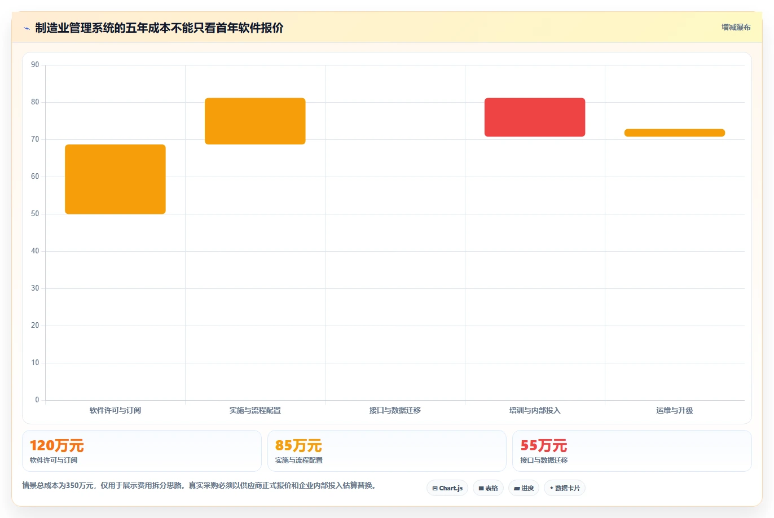Click axis label 实施与流程配置 under chart
The height and width of the screenshot is (518, 774).
[255, 410]
